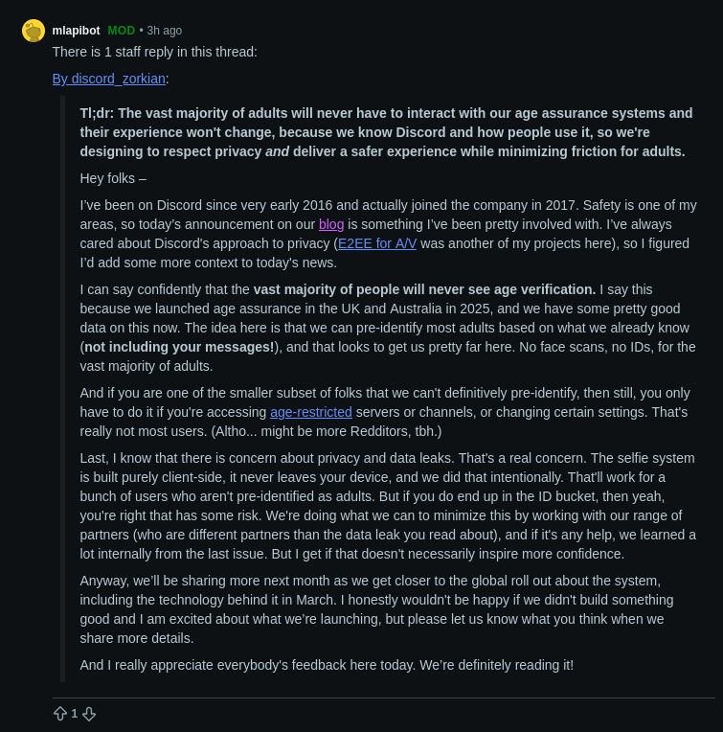
Task: Click the green MOD badge
Action: tap(121, 31)
